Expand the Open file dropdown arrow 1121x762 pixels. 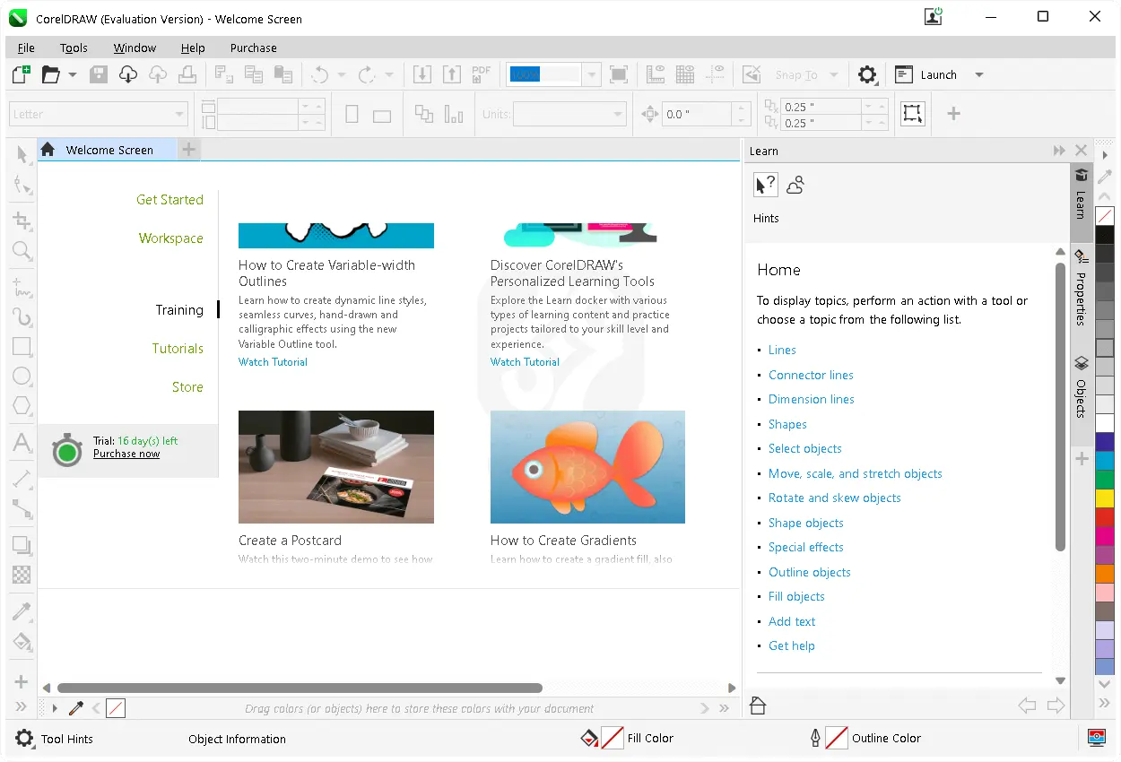(x=73, y=75)
